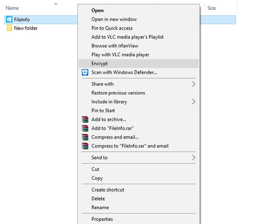Click the Size column header

[211, 8]
